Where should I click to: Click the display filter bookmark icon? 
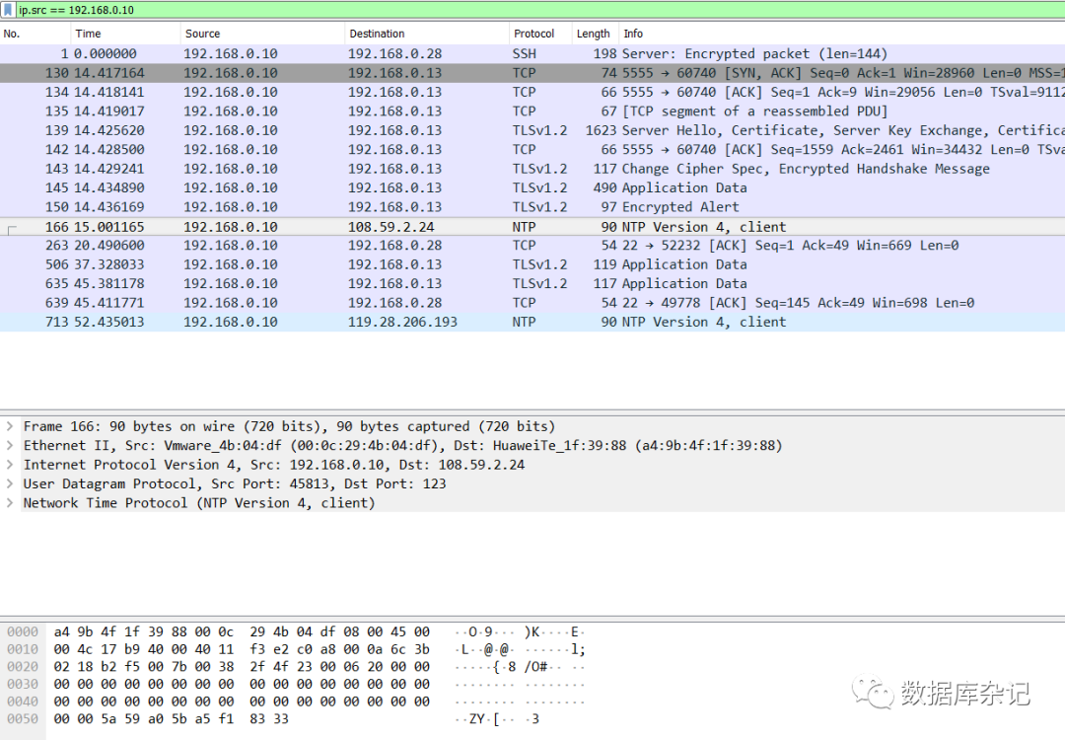pos(8,10)
